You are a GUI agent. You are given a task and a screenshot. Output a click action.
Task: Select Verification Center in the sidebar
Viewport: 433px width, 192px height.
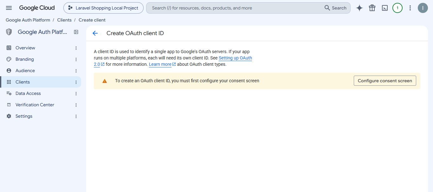tap(41, 105)
